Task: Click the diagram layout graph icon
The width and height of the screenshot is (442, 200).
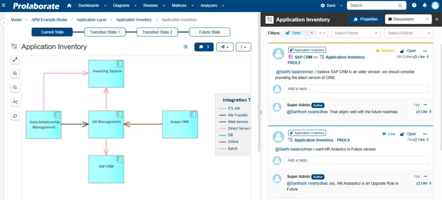Action: coord(15,102)
